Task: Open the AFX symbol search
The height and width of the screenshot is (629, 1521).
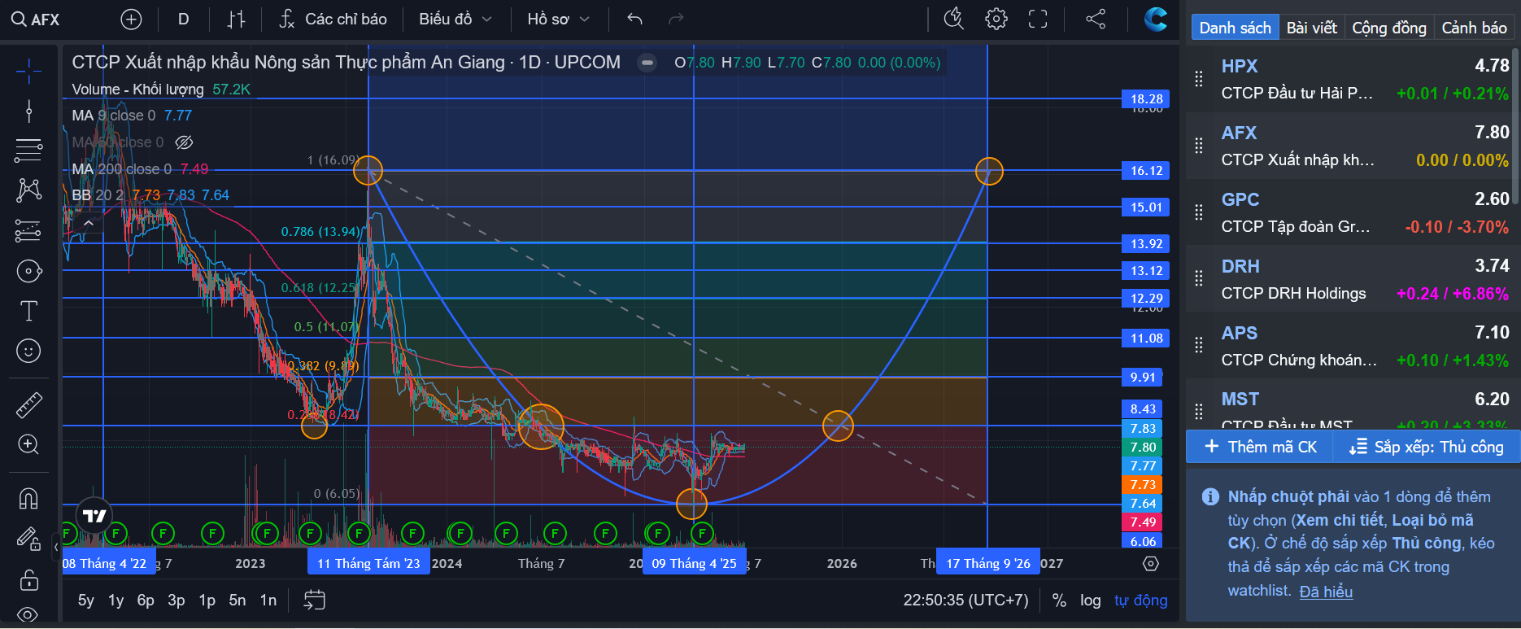Action: [36, 20]
